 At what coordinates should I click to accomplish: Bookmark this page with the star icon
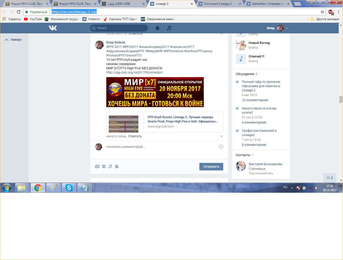322,12
